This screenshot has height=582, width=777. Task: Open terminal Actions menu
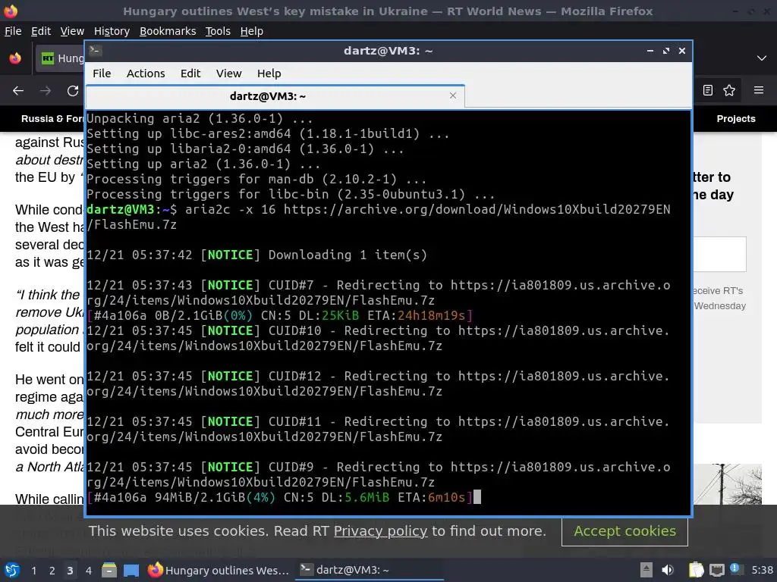[x=146, y=74]
